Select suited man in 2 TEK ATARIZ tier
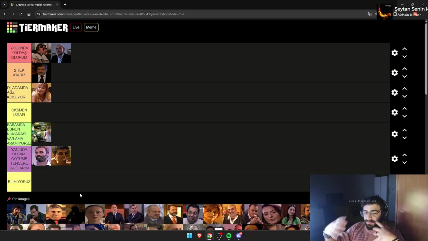This screenshot has height=241, width=428. point(41,73)
